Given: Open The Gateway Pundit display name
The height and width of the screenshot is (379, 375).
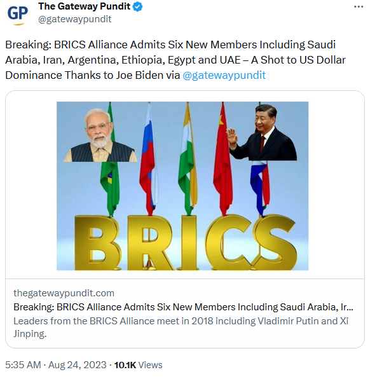Looking at the screenshot, I should tap(84, 6).
